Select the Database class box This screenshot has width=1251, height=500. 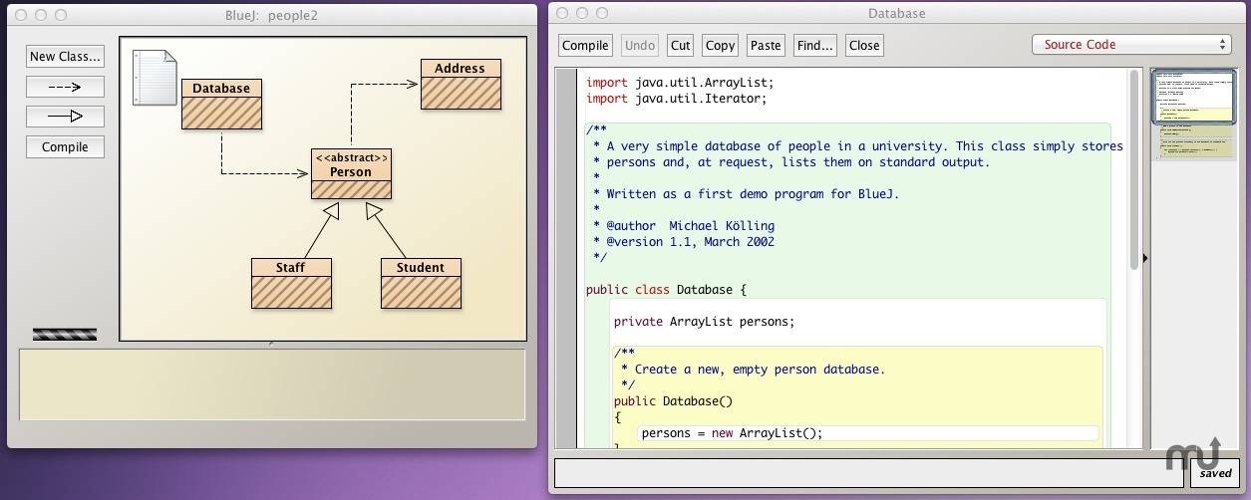click(x=221, y=104)
